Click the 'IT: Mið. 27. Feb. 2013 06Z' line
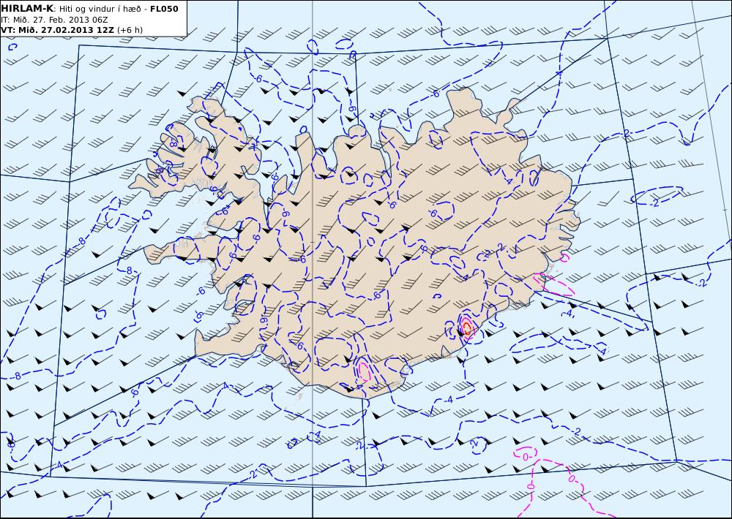The height and width of the screenshot is (519, 732). click(55, 20)
